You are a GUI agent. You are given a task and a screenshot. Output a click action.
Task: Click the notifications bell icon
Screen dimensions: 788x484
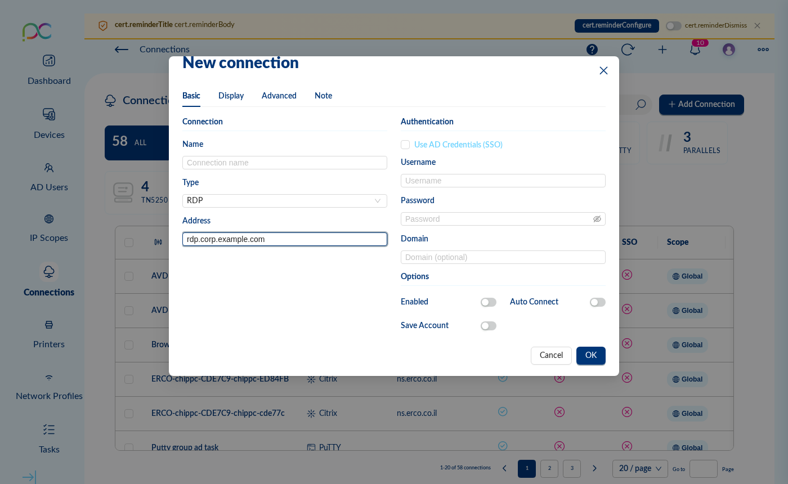tap(695, 50)
